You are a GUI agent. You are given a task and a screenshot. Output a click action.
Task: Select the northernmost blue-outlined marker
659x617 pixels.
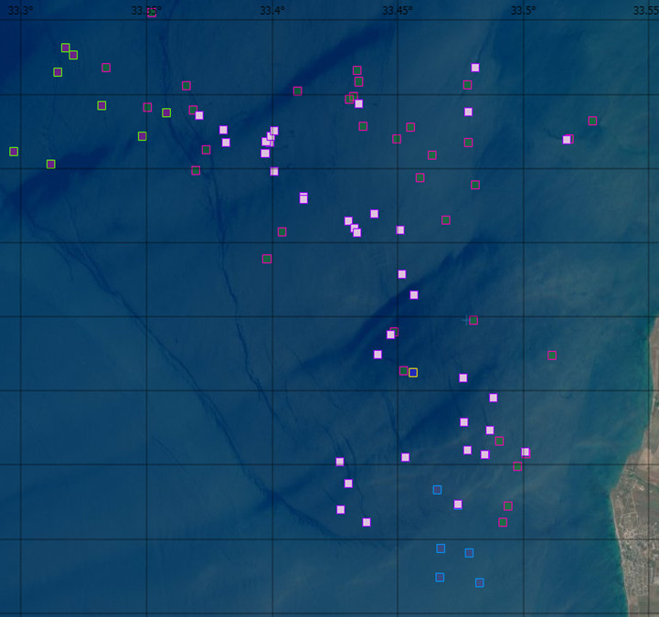pyautogui.click(x=437, y=490)
